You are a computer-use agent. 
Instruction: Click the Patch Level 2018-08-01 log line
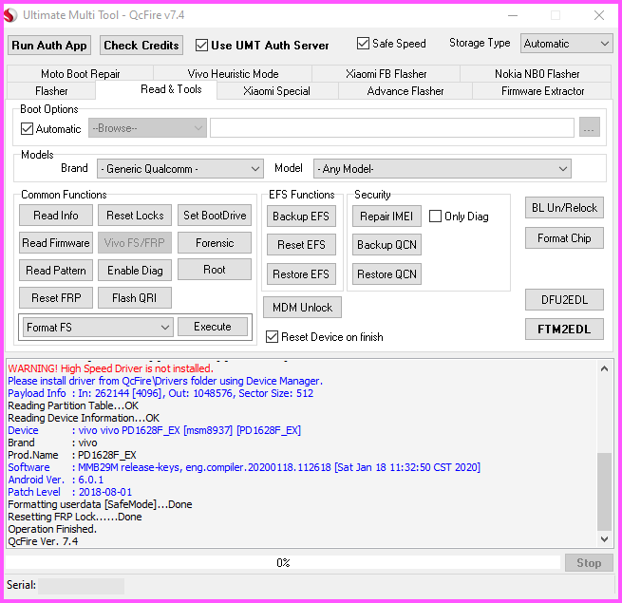coord(70,492)
